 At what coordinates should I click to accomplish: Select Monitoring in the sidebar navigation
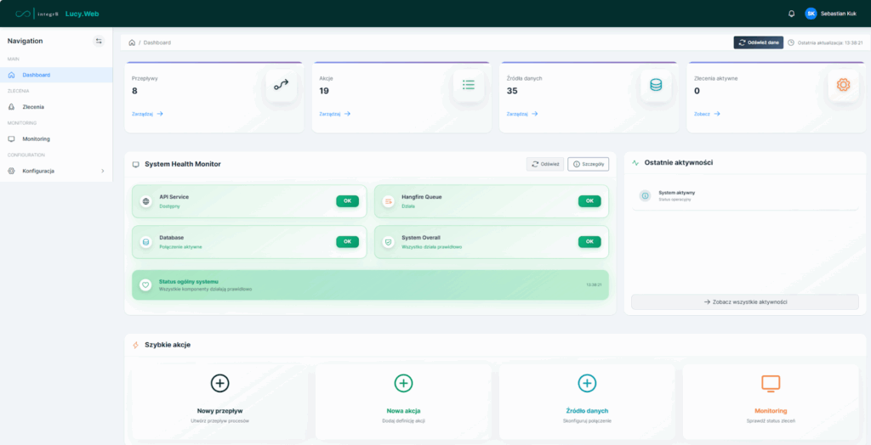pyautogui.click(x=36, y=138)
